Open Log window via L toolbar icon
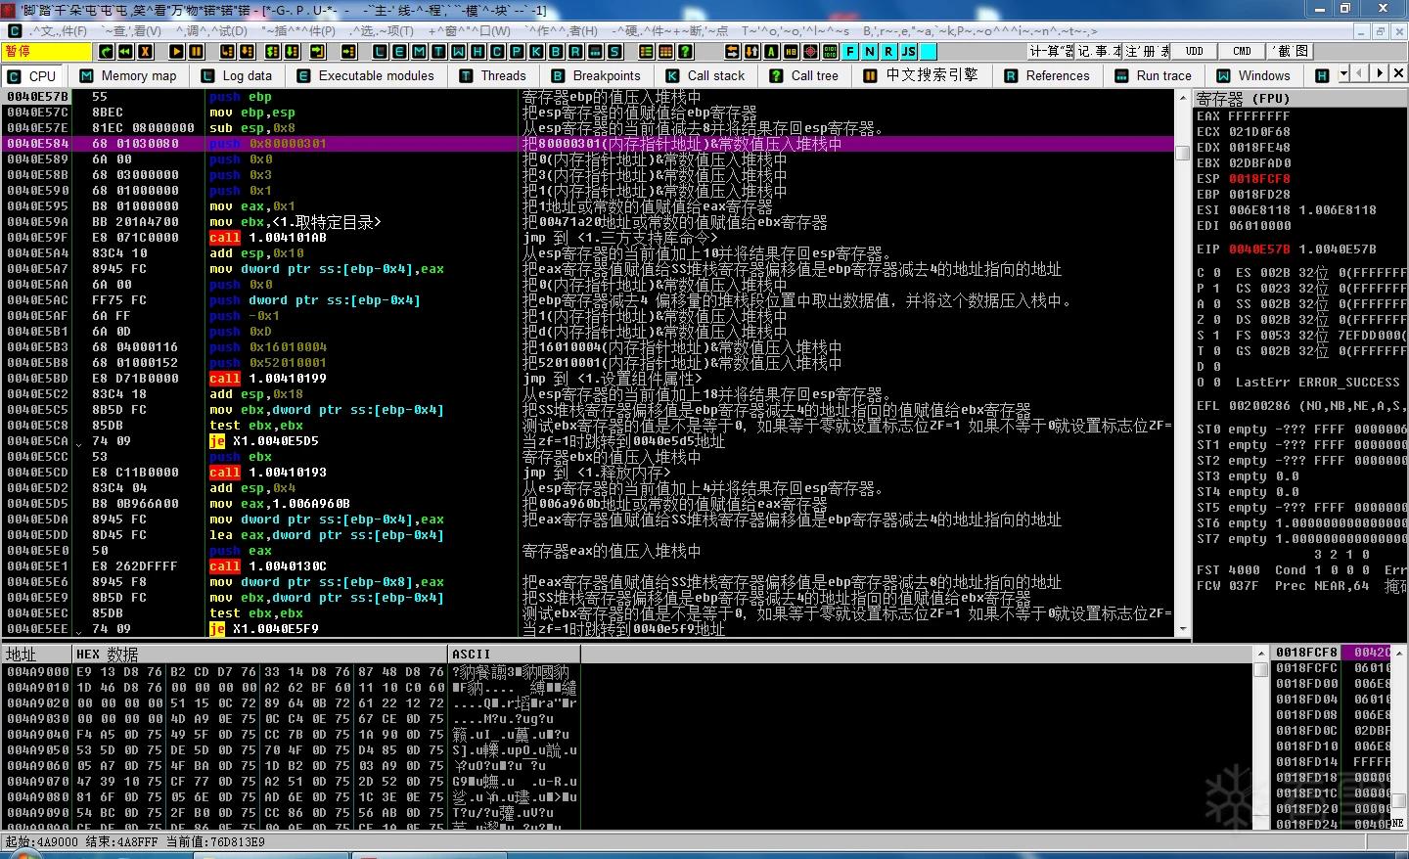Image resolution: width=1409 pixels, height=859 pixels. 380,51
